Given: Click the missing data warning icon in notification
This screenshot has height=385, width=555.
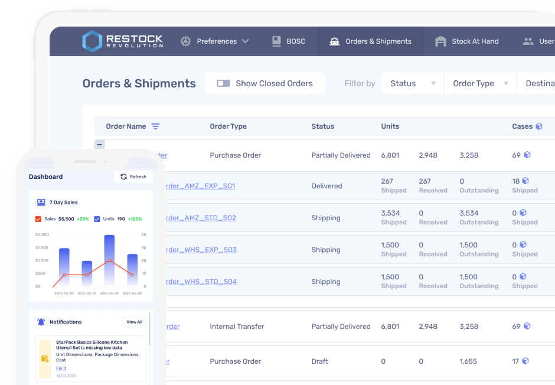Looking at the screenshot, I should pos(45,358).
